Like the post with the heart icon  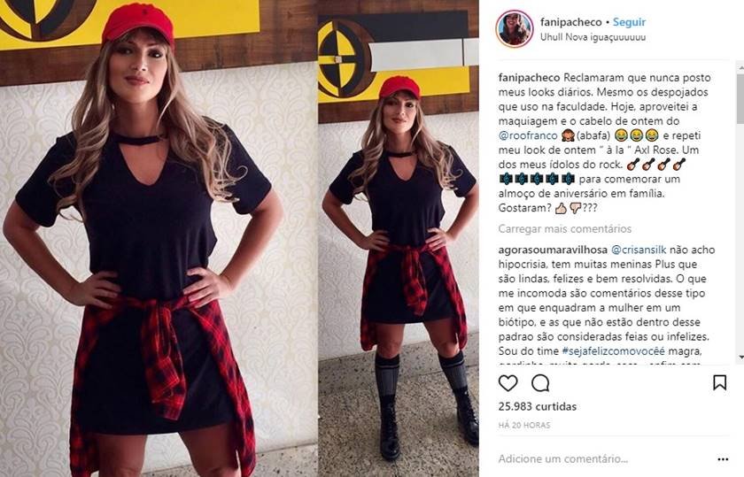[x=508, y=382]
